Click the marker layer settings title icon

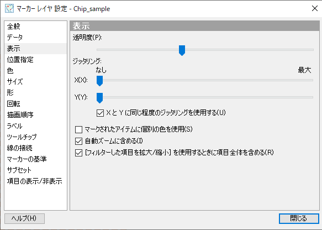click(9, 9)
